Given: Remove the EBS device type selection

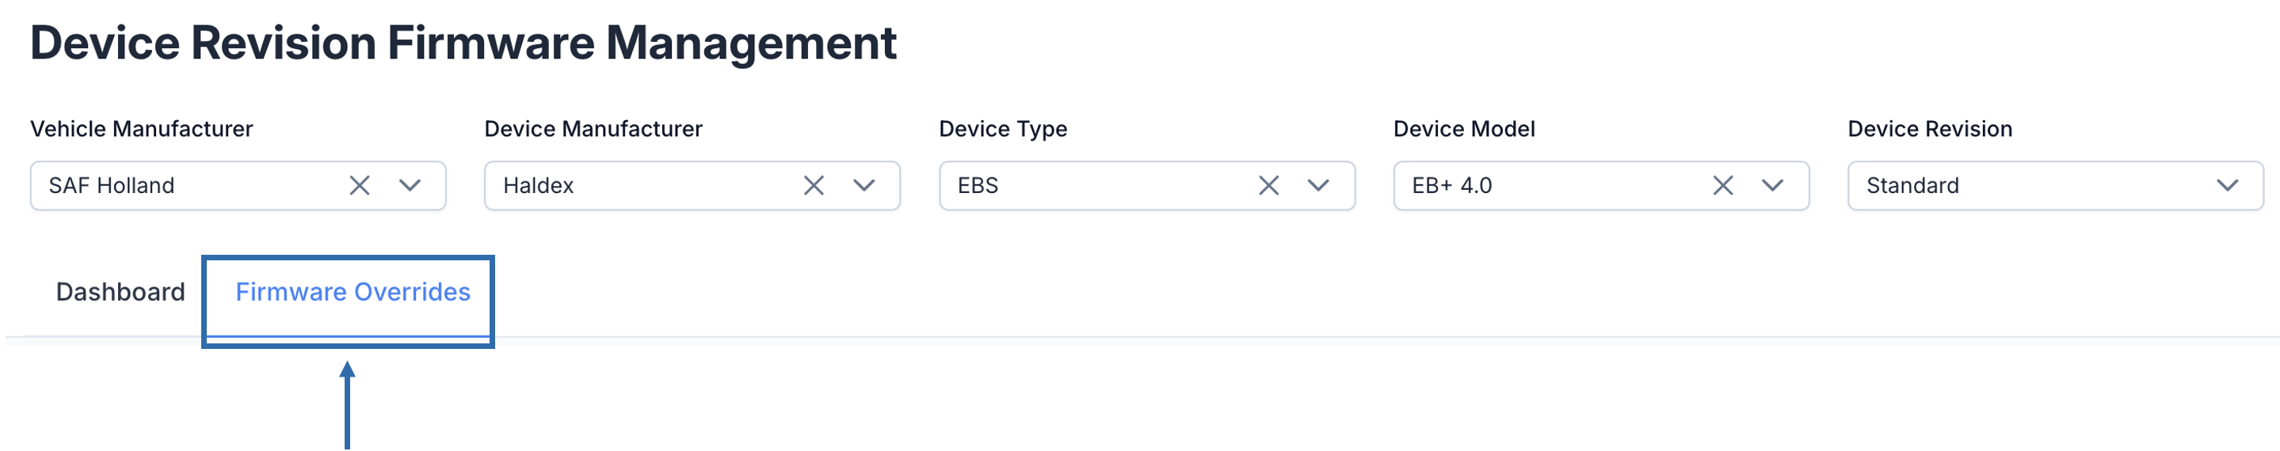Looking at the screenshot, I should [1268, 186].
